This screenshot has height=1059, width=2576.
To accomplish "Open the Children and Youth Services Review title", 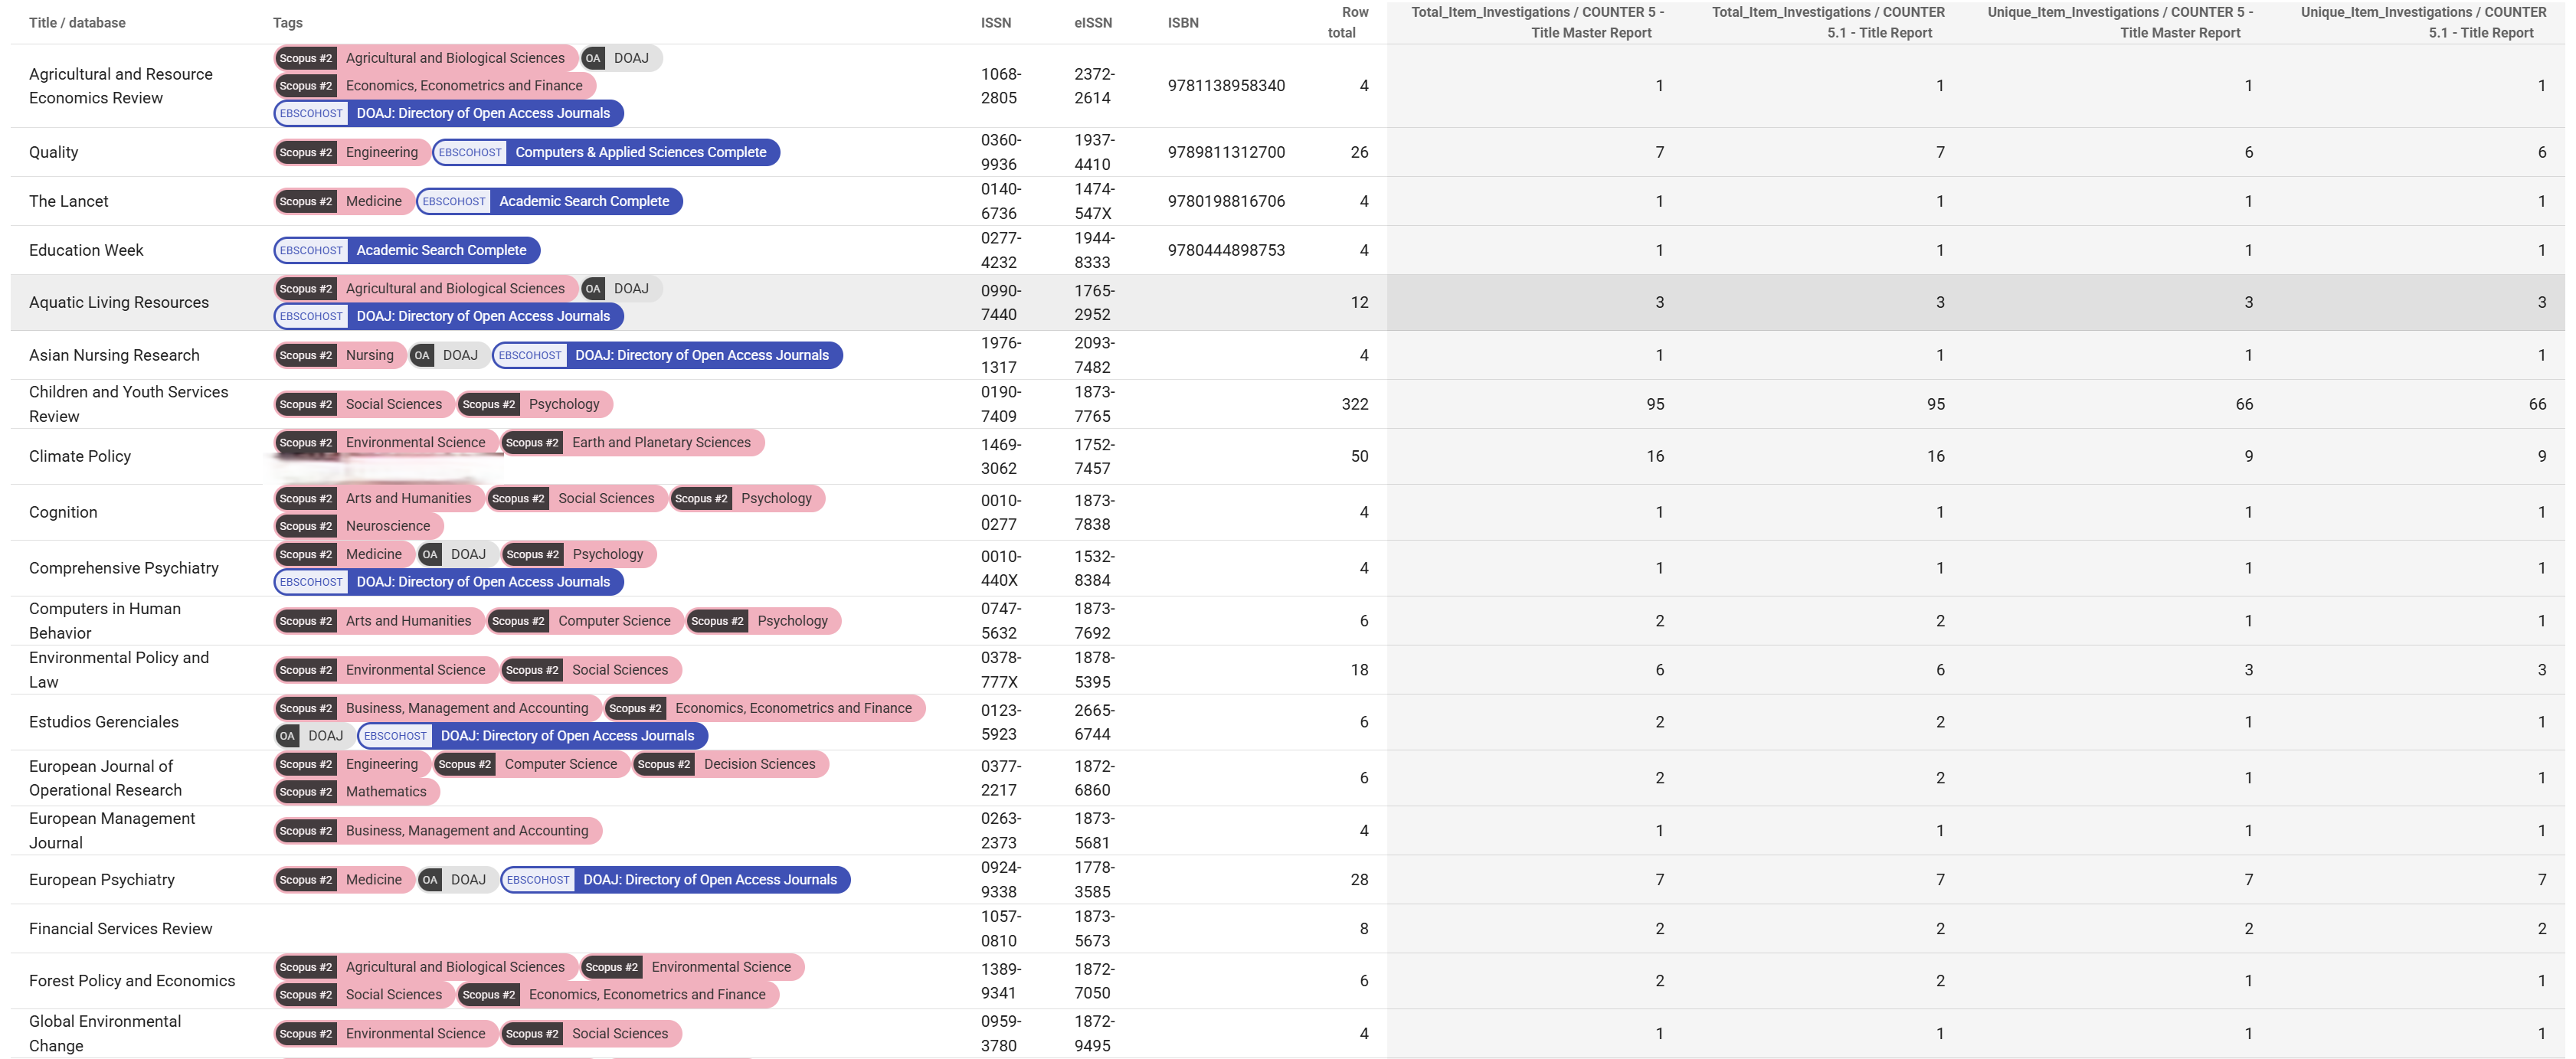I will 128,404.
